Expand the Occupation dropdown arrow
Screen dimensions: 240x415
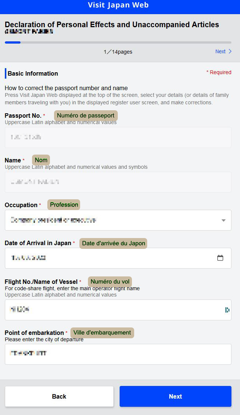point(224,220)
